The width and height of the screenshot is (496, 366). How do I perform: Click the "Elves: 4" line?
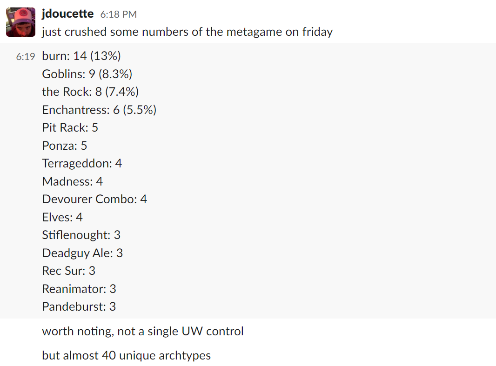pos(62,217)
